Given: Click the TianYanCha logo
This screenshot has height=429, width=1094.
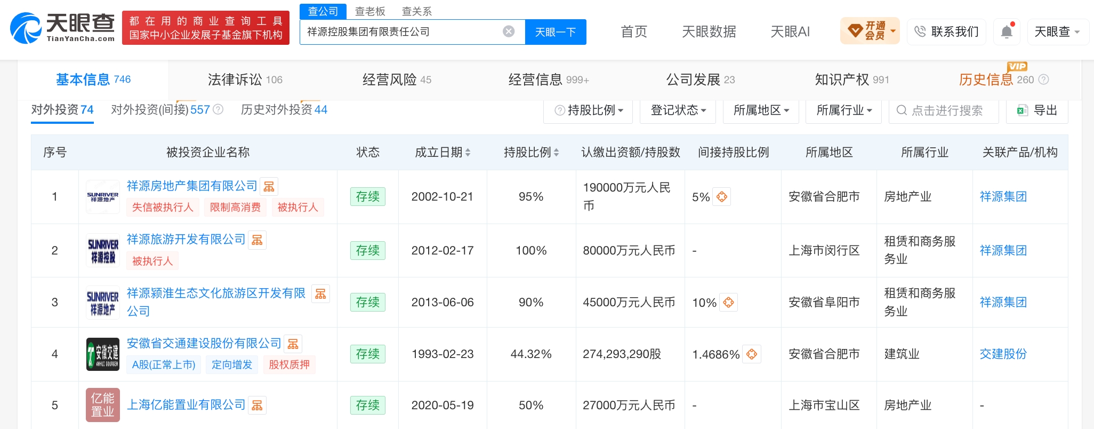Looking at the screenshot, I should [62, 28].
